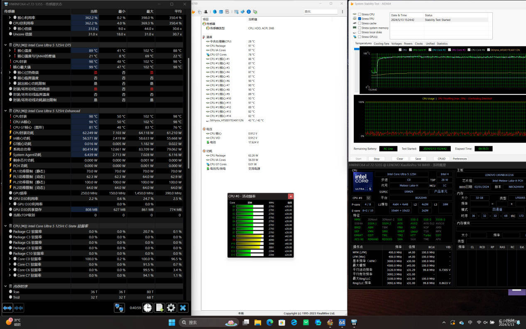
Task: Toggle the CPU Core #2 graph checkbox
Action: pyautogui.click(x=430, y=50)
